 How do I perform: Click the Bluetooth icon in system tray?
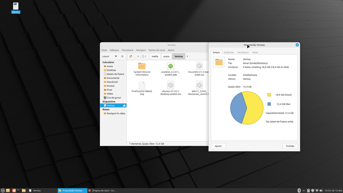[x=299, y=190]
